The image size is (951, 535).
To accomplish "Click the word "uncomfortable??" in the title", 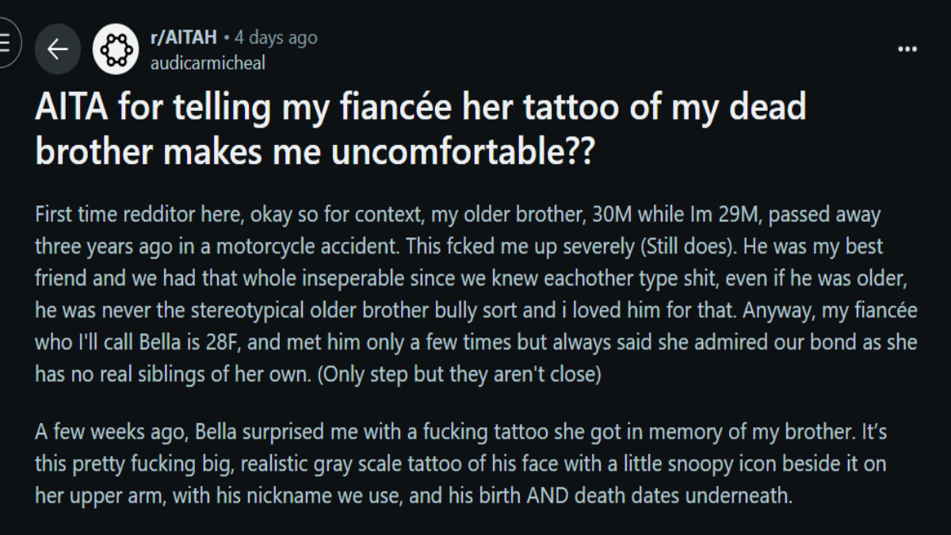I will [x=461, y=151].
